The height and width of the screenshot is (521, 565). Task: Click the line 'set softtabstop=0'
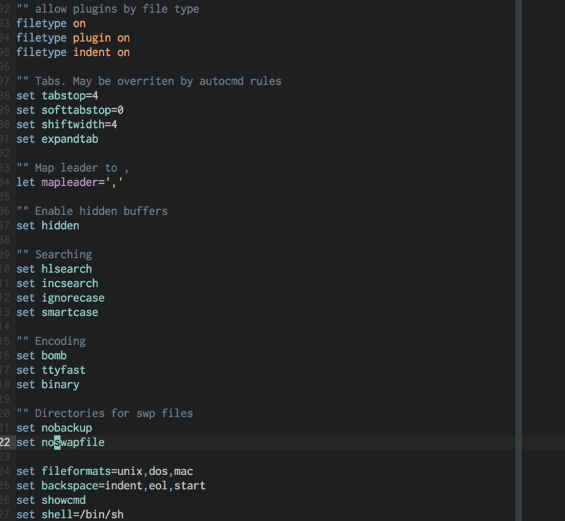[70, 110]
